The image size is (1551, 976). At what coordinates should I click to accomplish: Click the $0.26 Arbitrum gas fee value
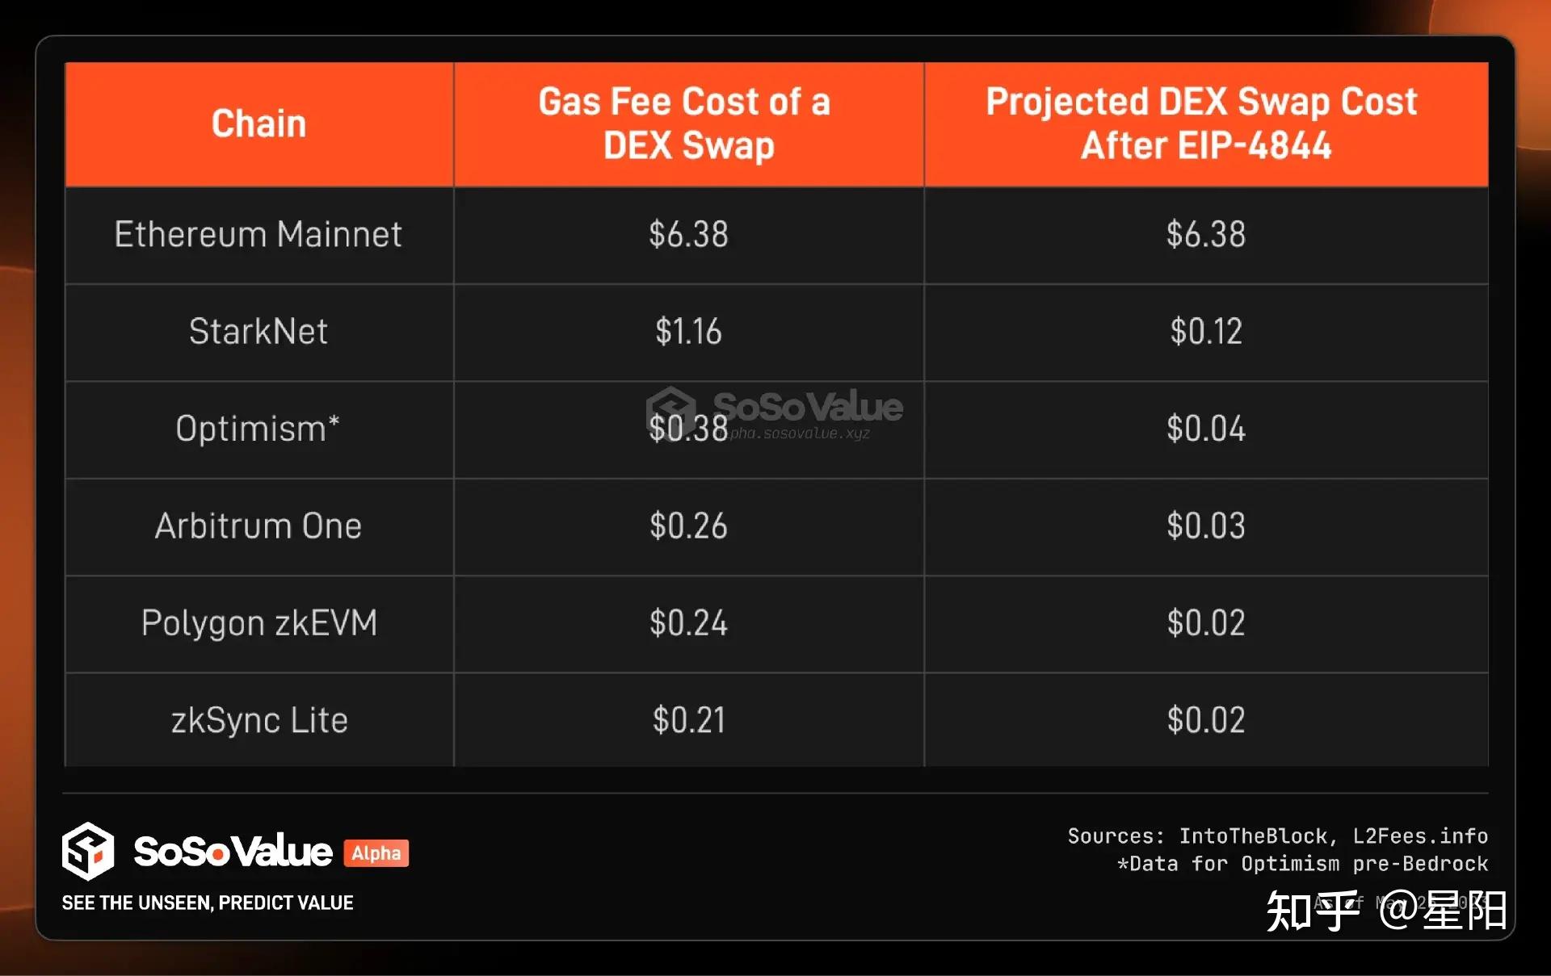tap(688, 526)
